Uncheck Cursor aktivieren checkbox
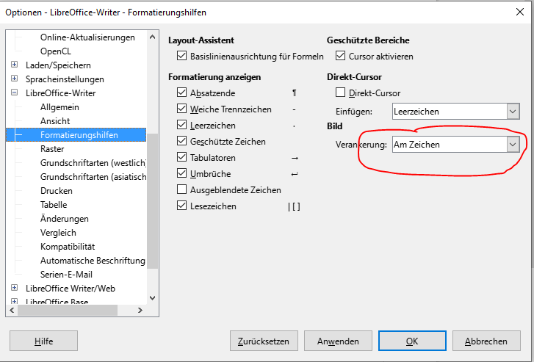Viewport: 534px width, 362px height. pos(340,56)
